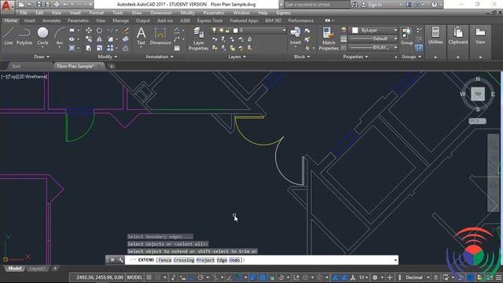Click the Move tool icon
Screen dimensions: 503x283
pyautogui.click(x=89, y=30)
